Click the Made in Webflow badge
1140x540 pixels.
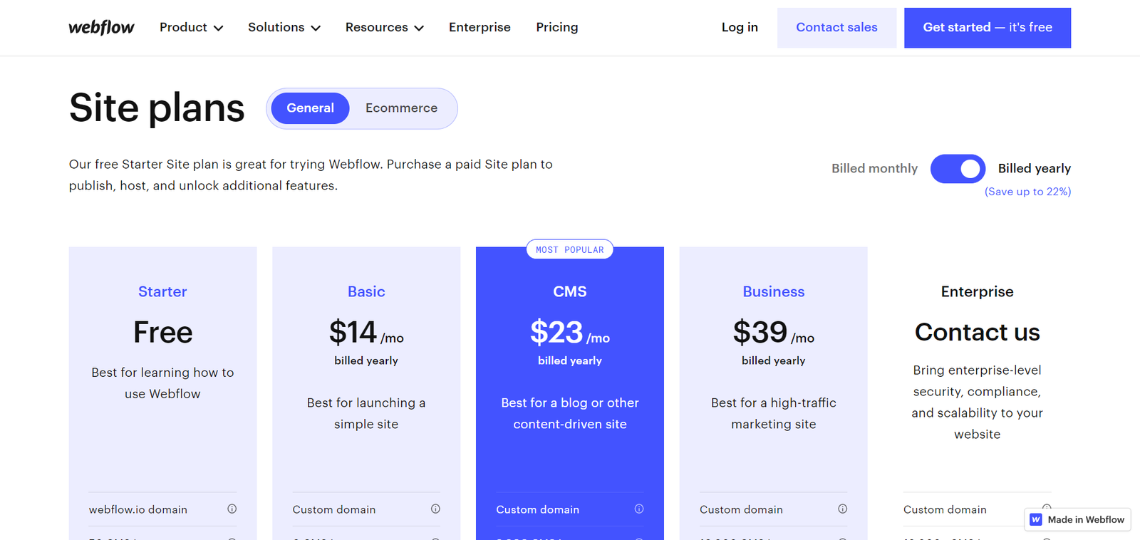1077,519
